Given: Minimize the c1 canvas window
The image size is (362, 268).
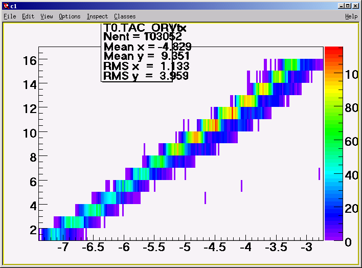Looking at the screenshot, I should pos(341,6).
